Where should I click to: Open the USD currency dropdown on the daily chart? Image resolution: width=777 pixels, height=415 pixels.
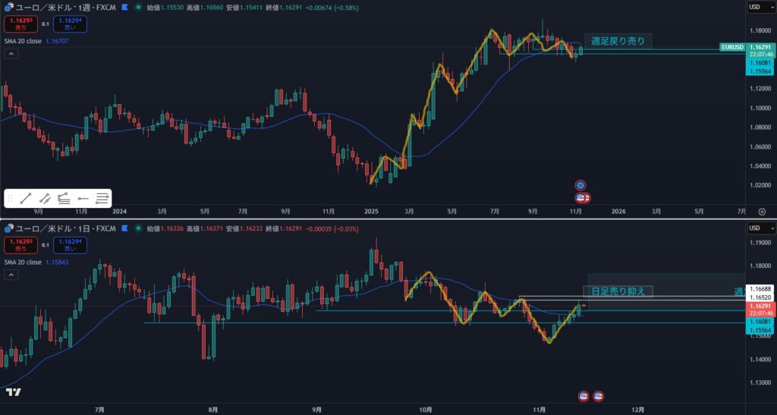[760, 228]
